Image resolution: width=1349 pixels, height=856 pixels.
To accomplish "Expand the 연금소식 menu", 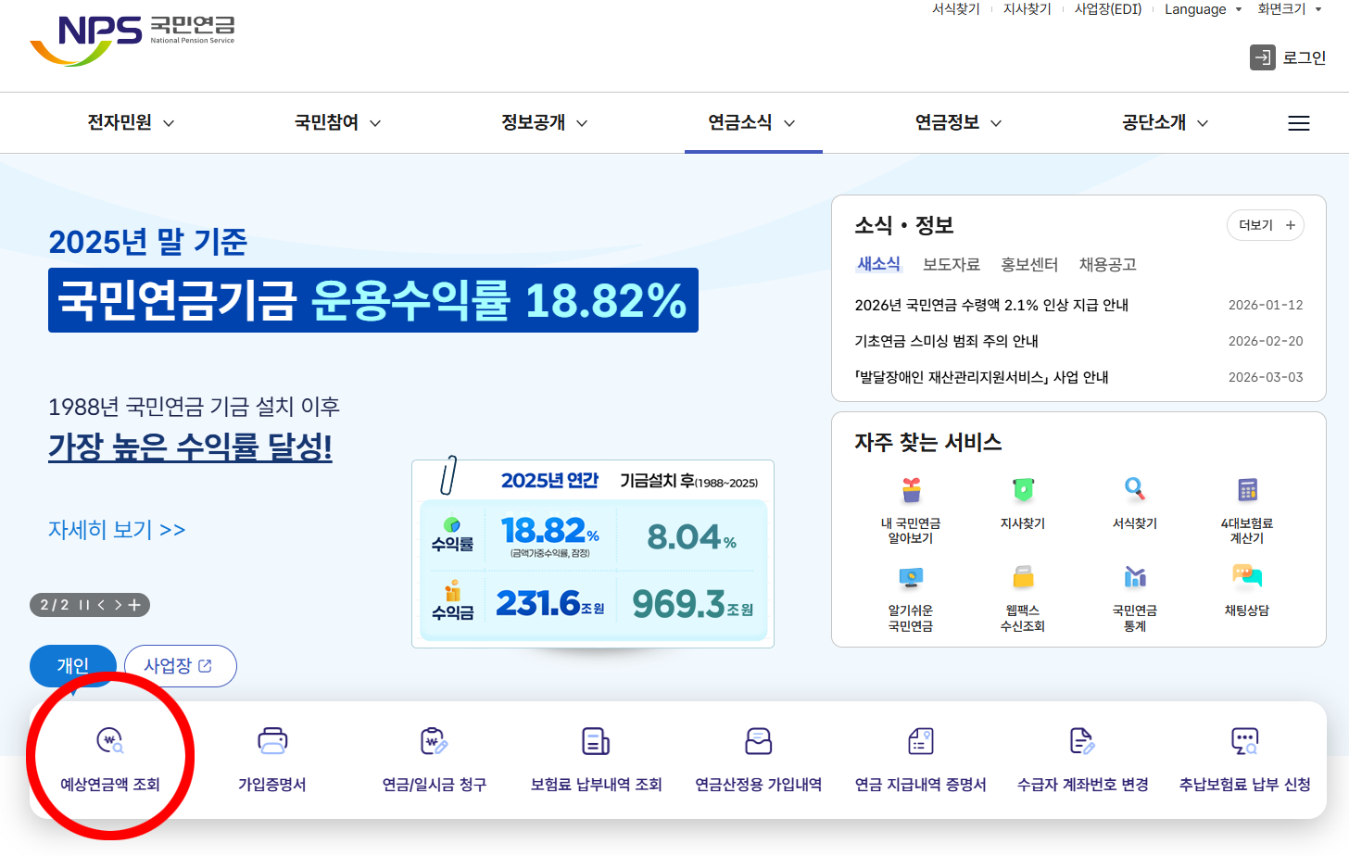I will [751, 122].
